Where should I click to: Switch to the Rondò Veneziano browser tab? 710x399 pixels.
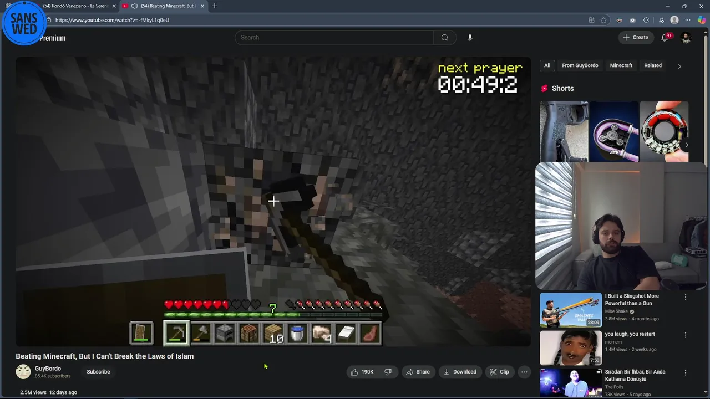(x=75, y=6)
